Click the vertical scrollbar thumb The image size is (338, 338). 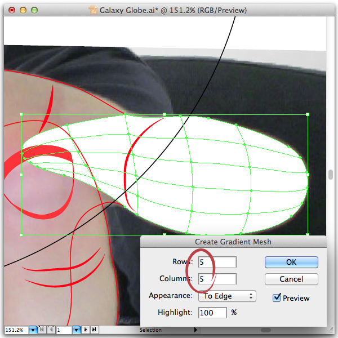point(331,175)
